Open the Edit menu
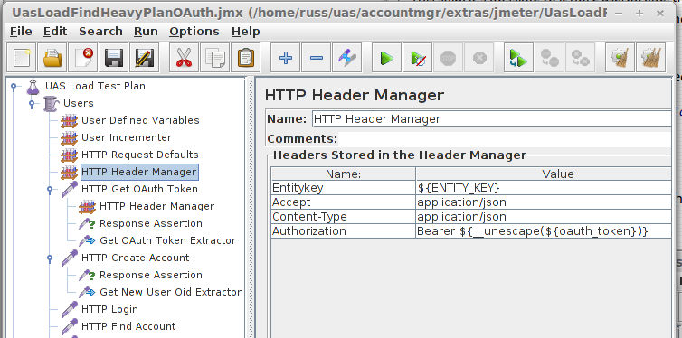682x338 pixels. click(55, 32)
